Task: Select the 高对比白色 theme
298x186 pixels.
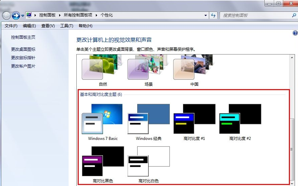Action: point(149,164)
